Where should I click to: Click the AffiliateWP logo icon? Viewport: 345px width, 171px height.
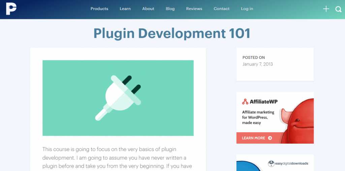pos(245,102)
